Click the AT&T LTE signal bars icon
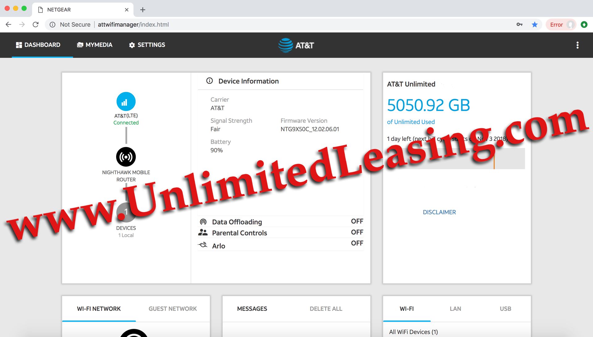This screenshot has width=593, height=337. (x=126, y=101)
